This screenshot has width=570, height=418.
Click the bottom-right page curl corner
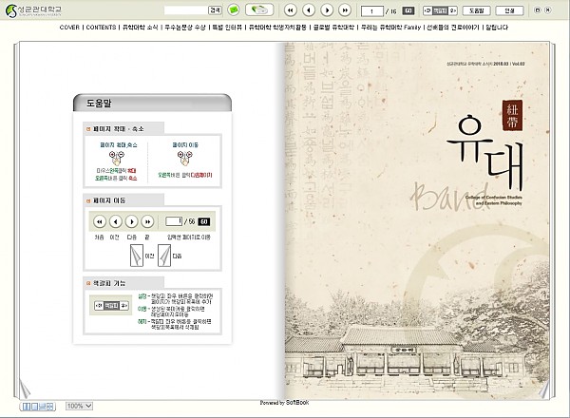[x=543, y=389]
